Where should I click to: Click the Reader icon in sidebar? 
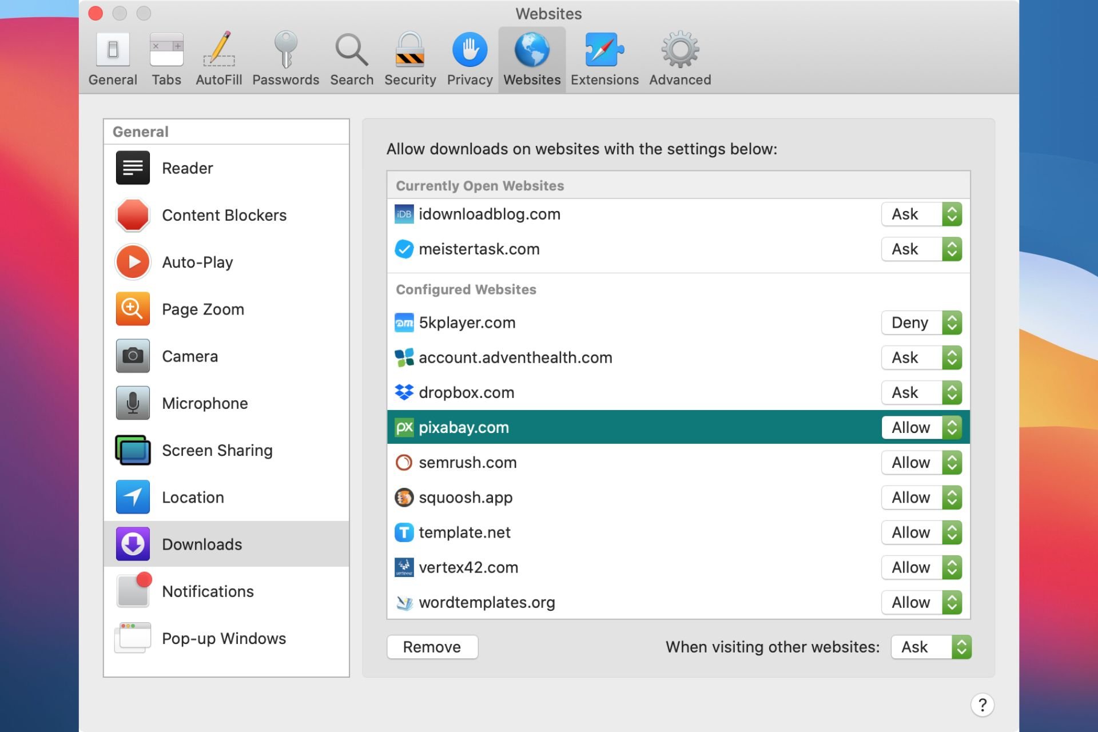(x=132, y=168)
